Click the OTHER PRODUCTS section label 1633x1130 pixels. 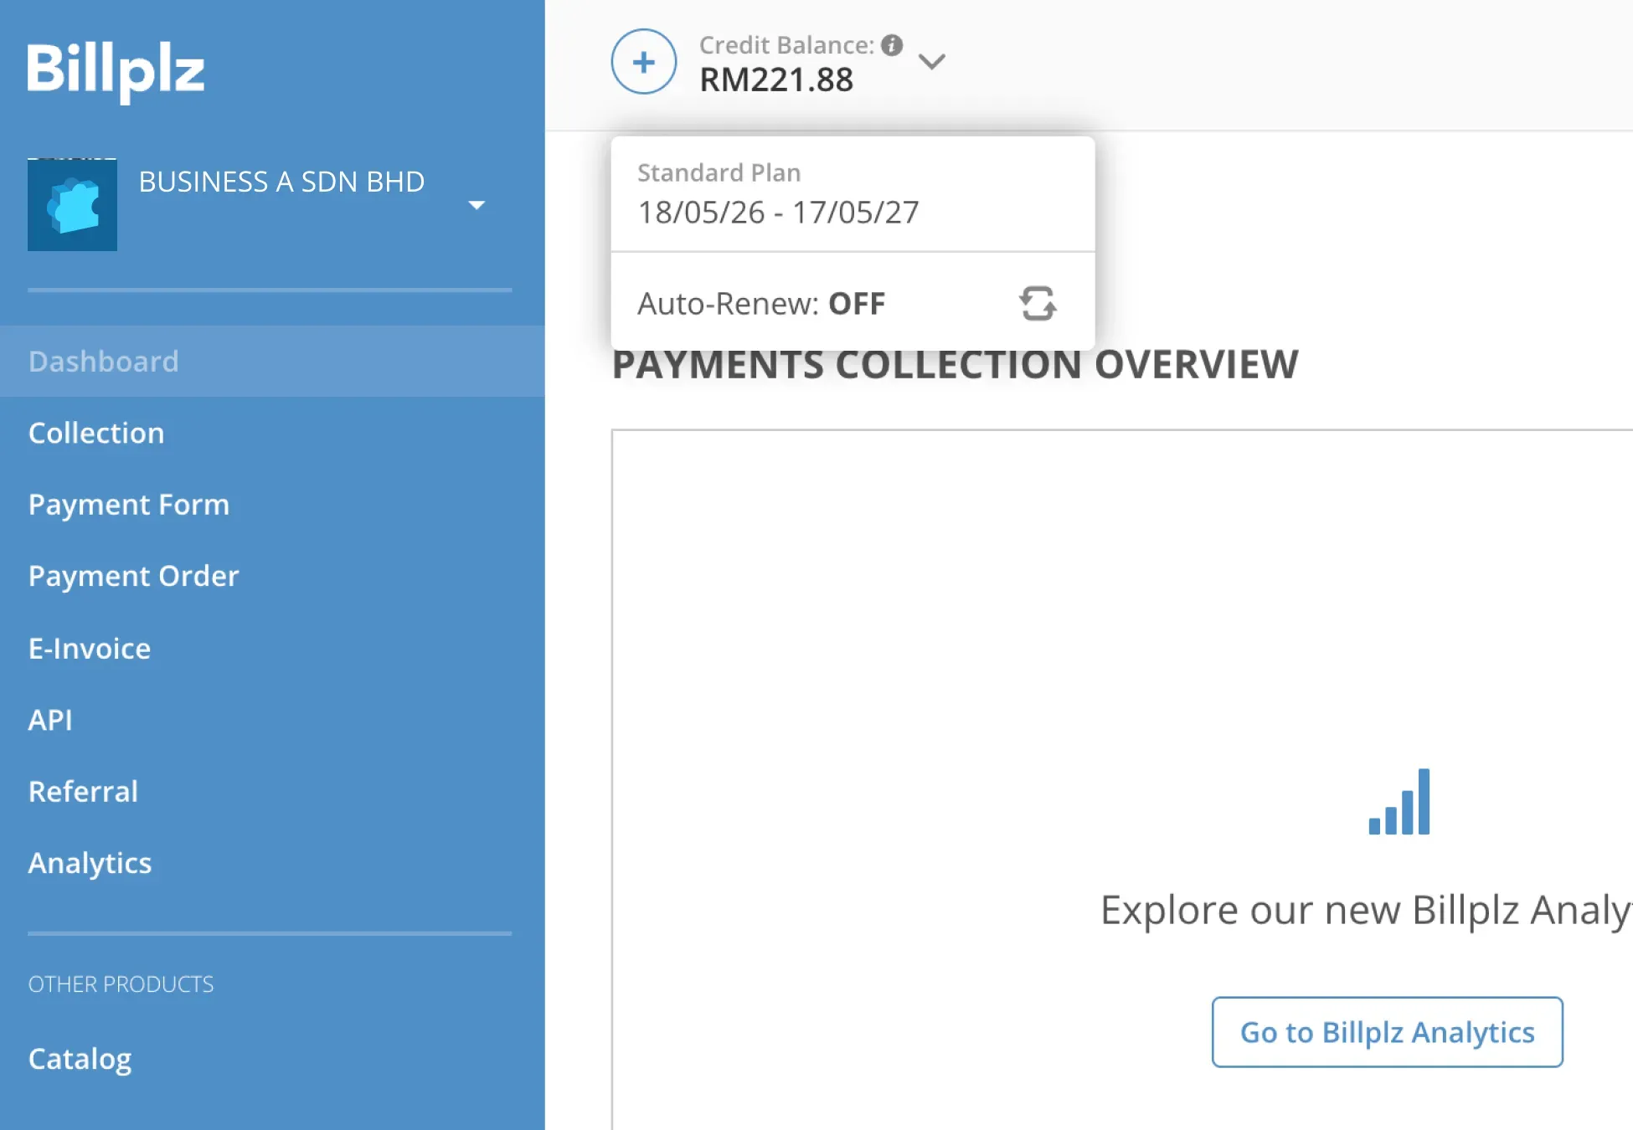click(x=121, y=984)
